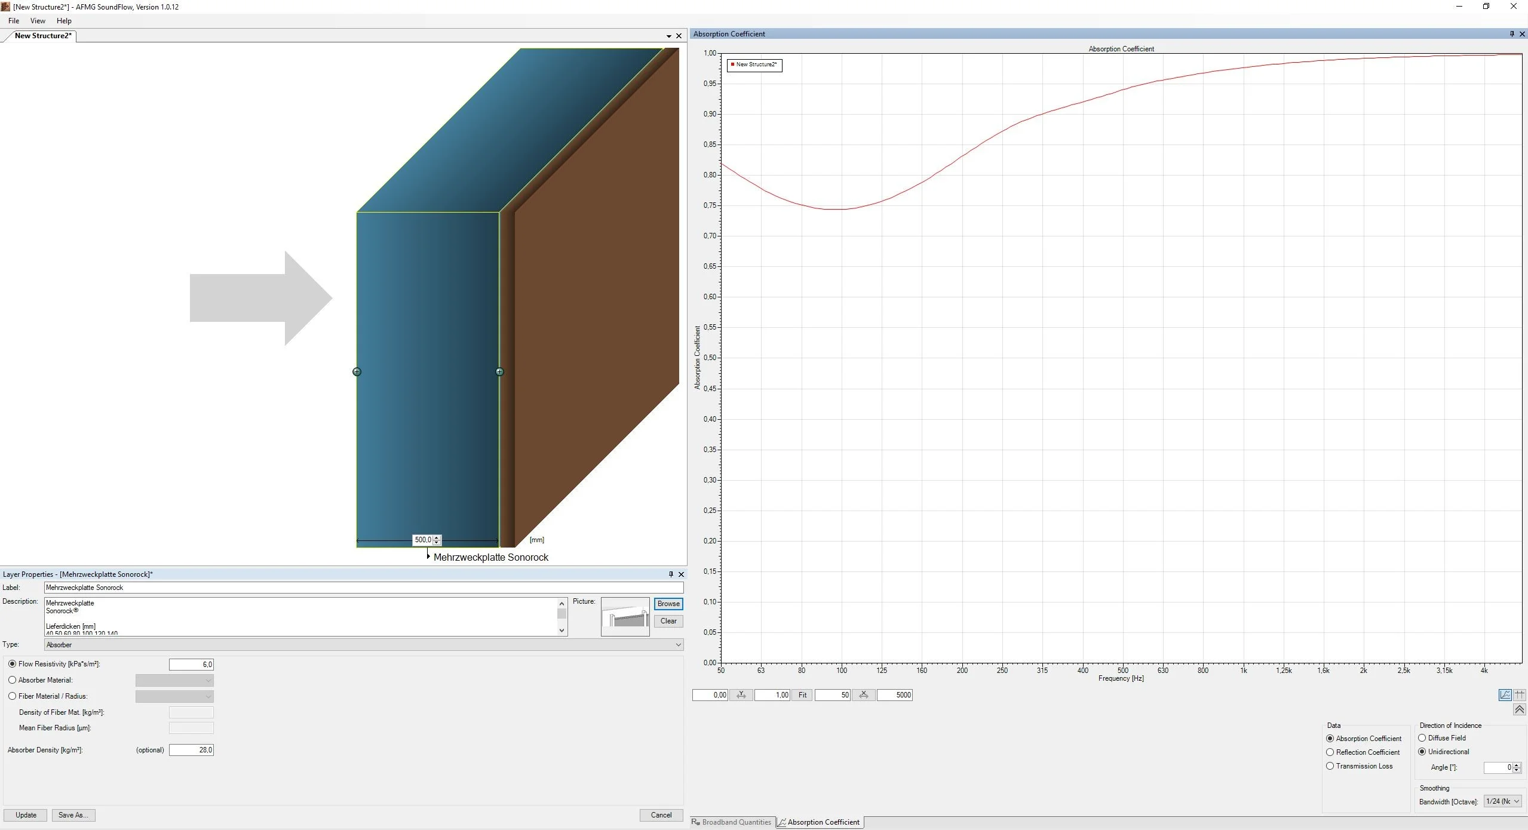Click the AFMG SoundFlow application icon
Screen dimensions: 1528x830
pyautogui.click(x=5, y=7)
